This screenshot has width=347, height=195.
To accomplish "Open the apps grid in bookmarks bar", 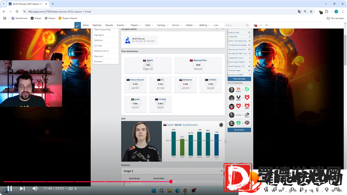I will click(5, 18).
